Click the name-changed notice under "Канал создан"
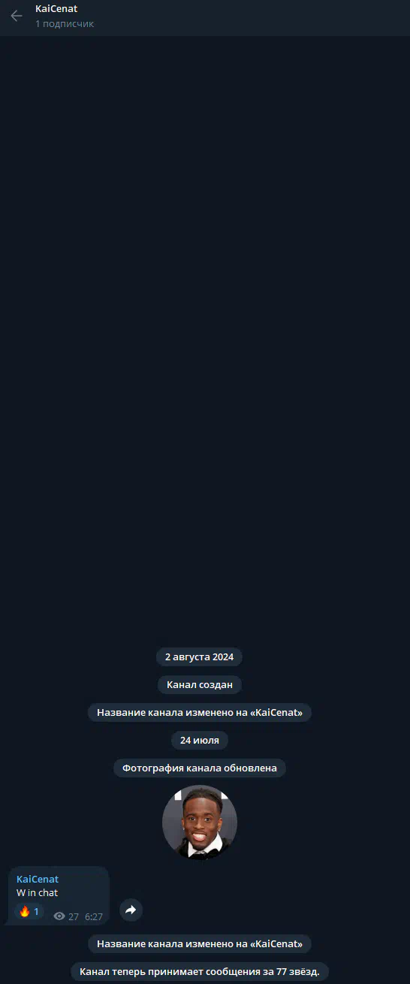This screenshot has width=410, height=984. (x=200, y=713)
